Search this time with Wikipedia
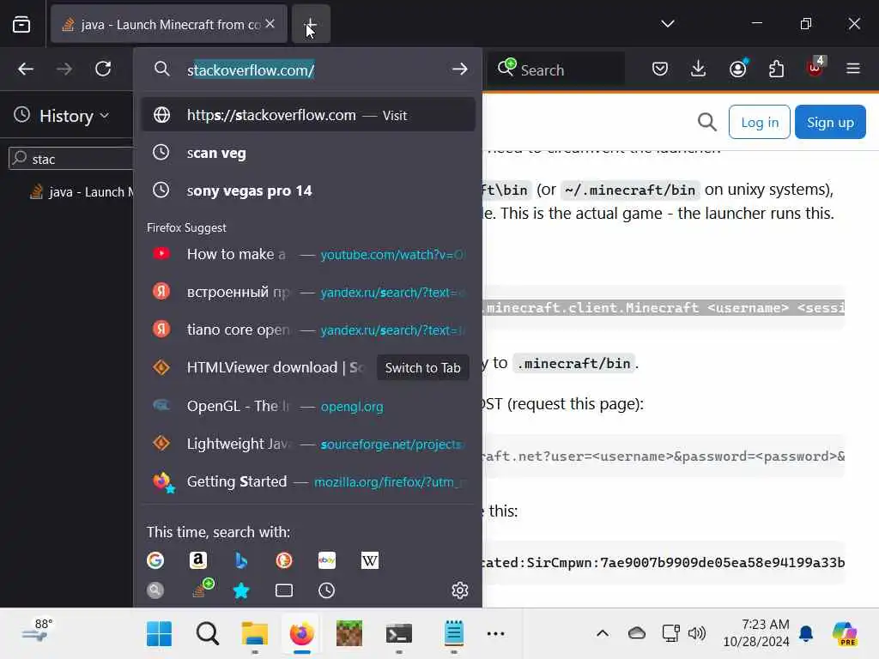This screenshot has height=659, width=879. tap(370, 560)
